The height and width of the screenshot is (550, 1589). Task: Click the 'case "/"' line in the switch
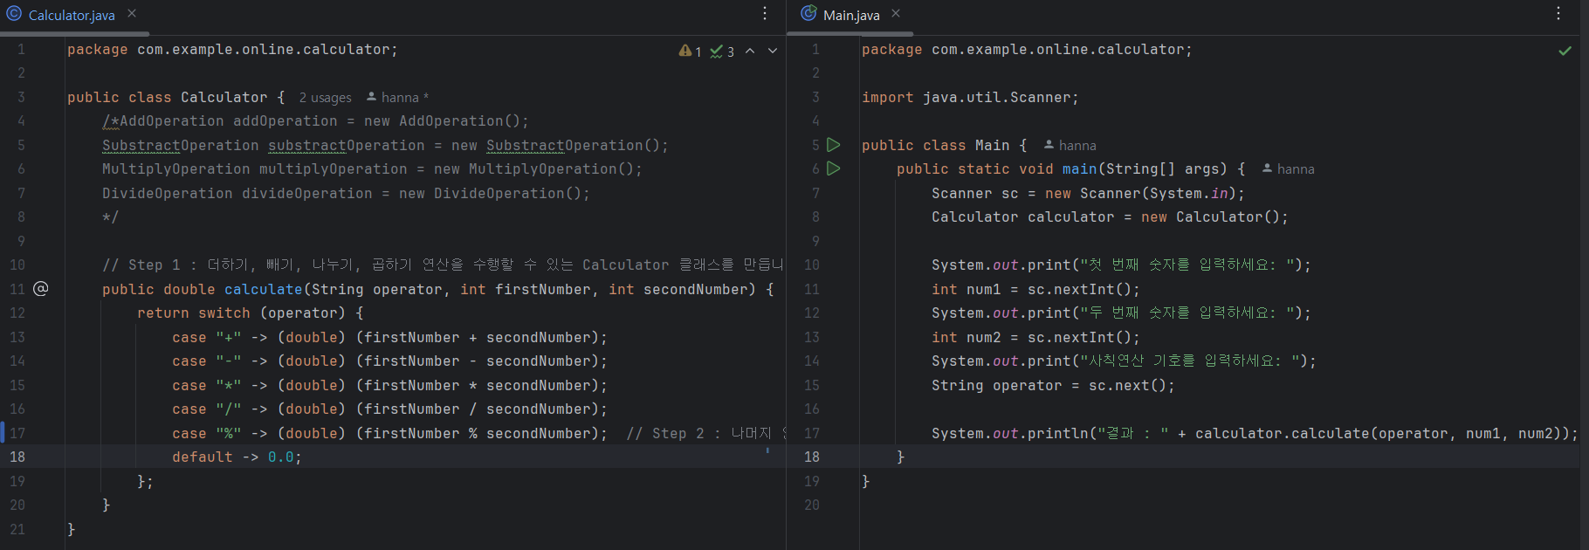(389, 409)
